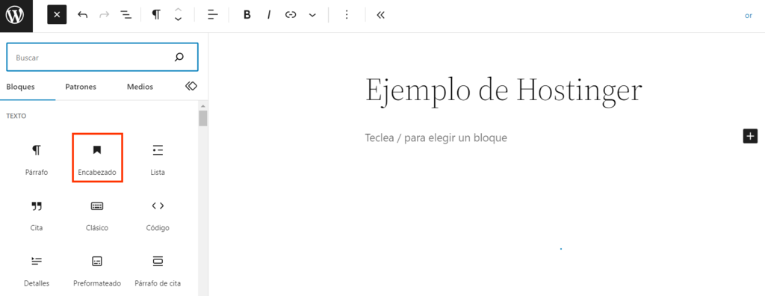Click the scrollbar up arrow
Image resolution: width=765 pixels, height=296 pixels.
click(x=203, y=106)
